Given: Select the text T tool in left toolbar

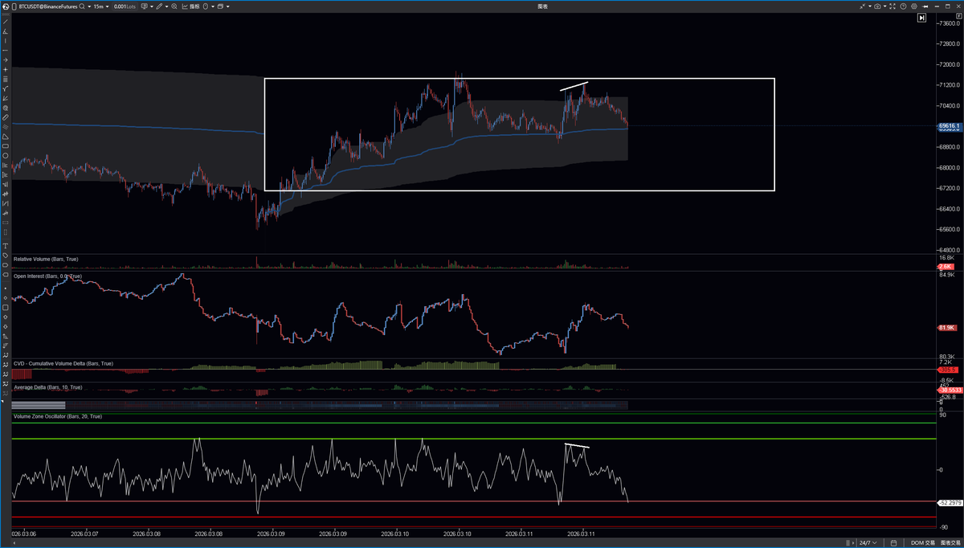Looking at the screenshot, I should pyautogui.click(x=5, y=246).
